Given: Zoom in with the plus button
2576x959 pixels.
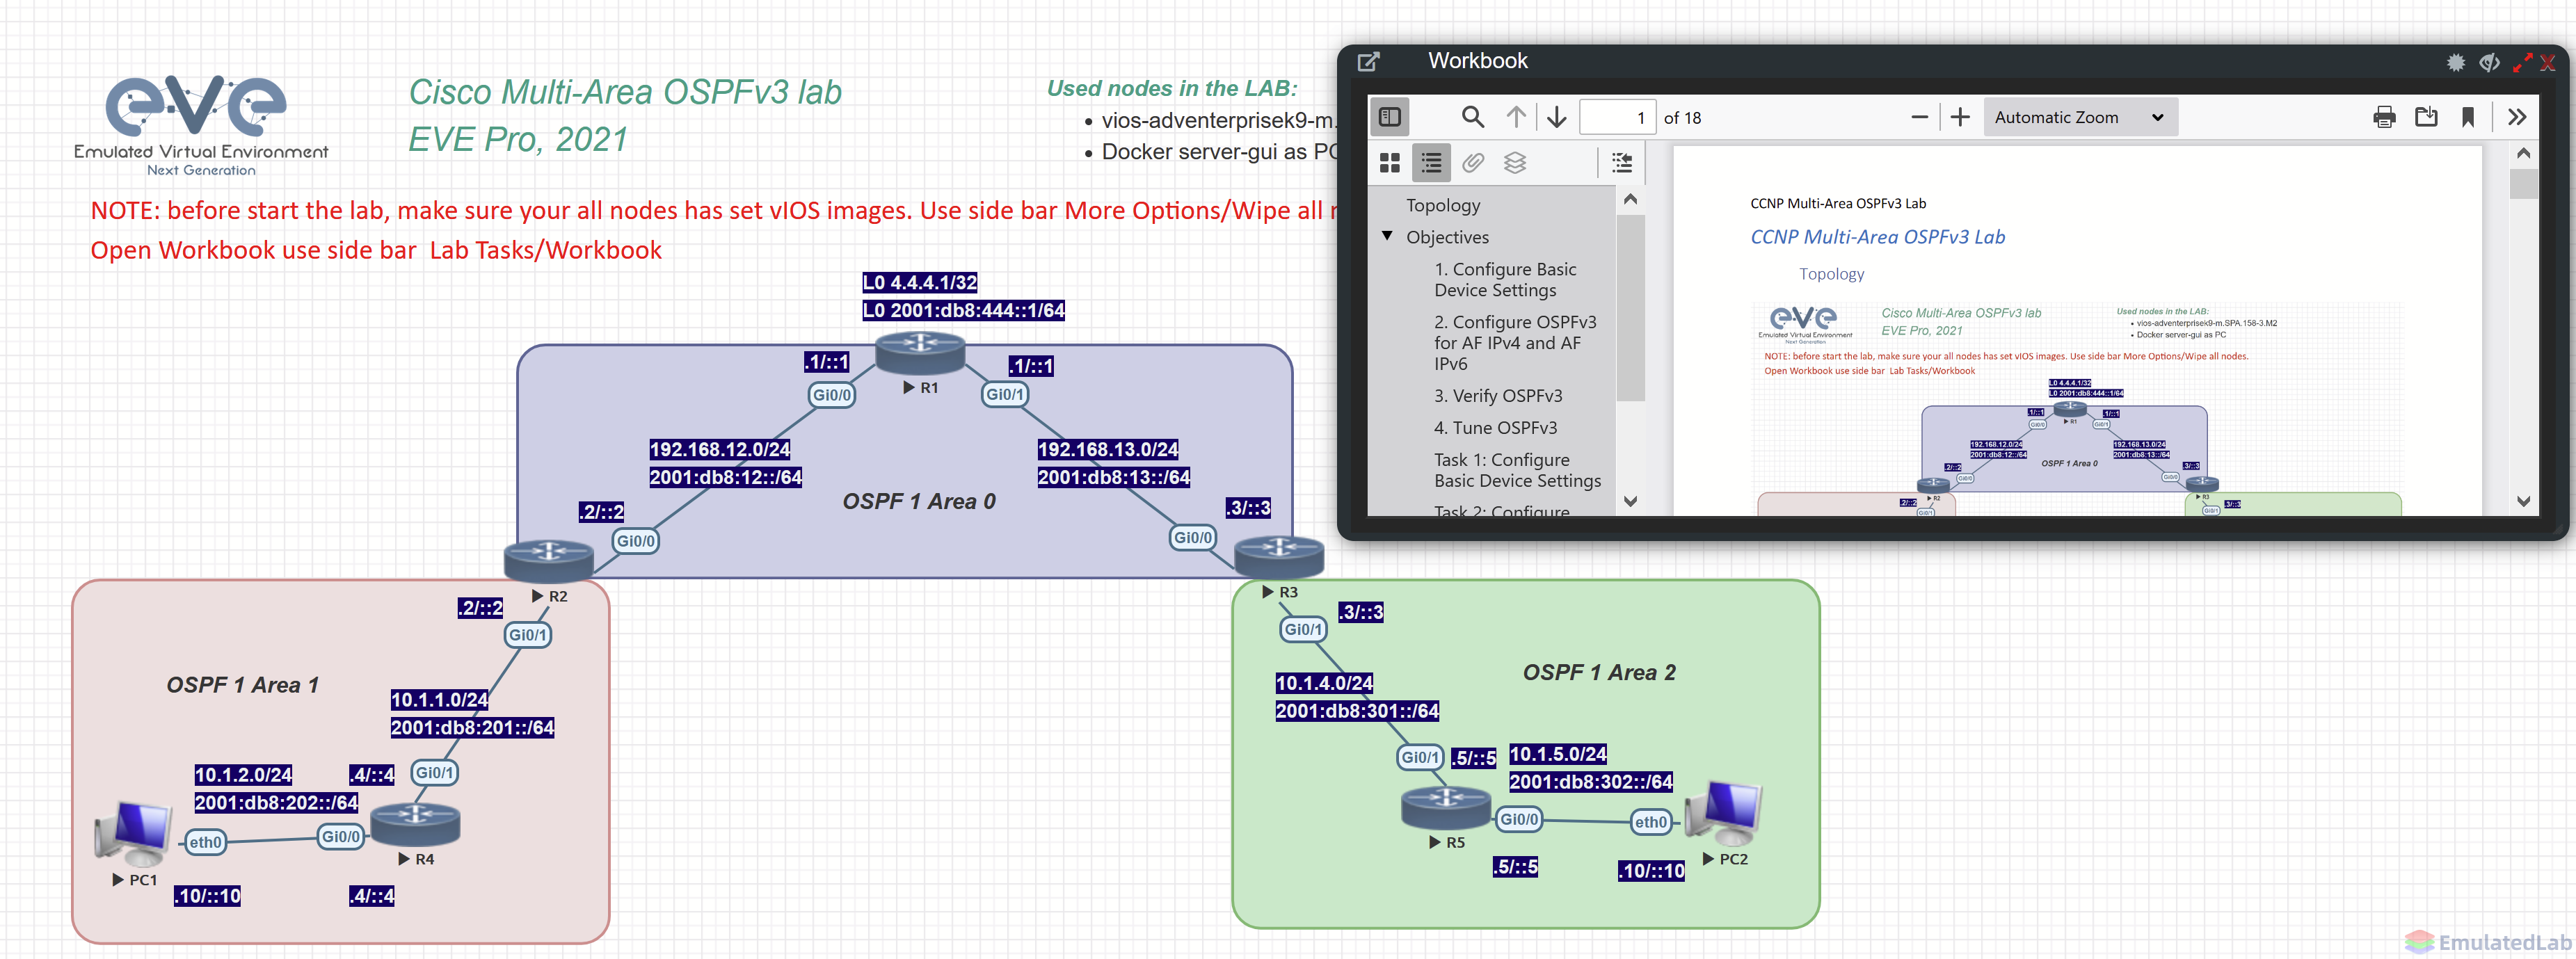Looking at the screenshot, I should [1960, 117].
